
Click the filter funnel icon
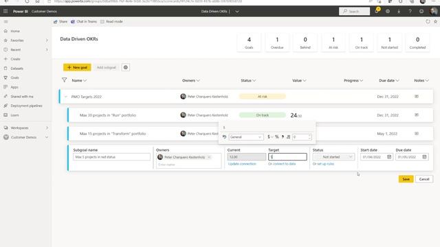pos(64,80)
